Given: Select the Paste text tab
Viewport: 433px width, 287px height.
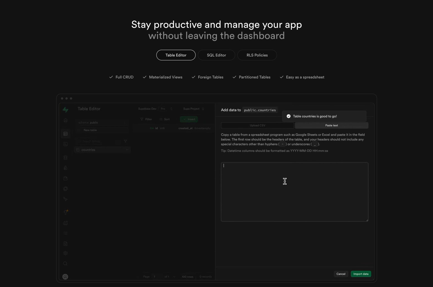Looking at the screenshot, I should (x=332, y=125).
